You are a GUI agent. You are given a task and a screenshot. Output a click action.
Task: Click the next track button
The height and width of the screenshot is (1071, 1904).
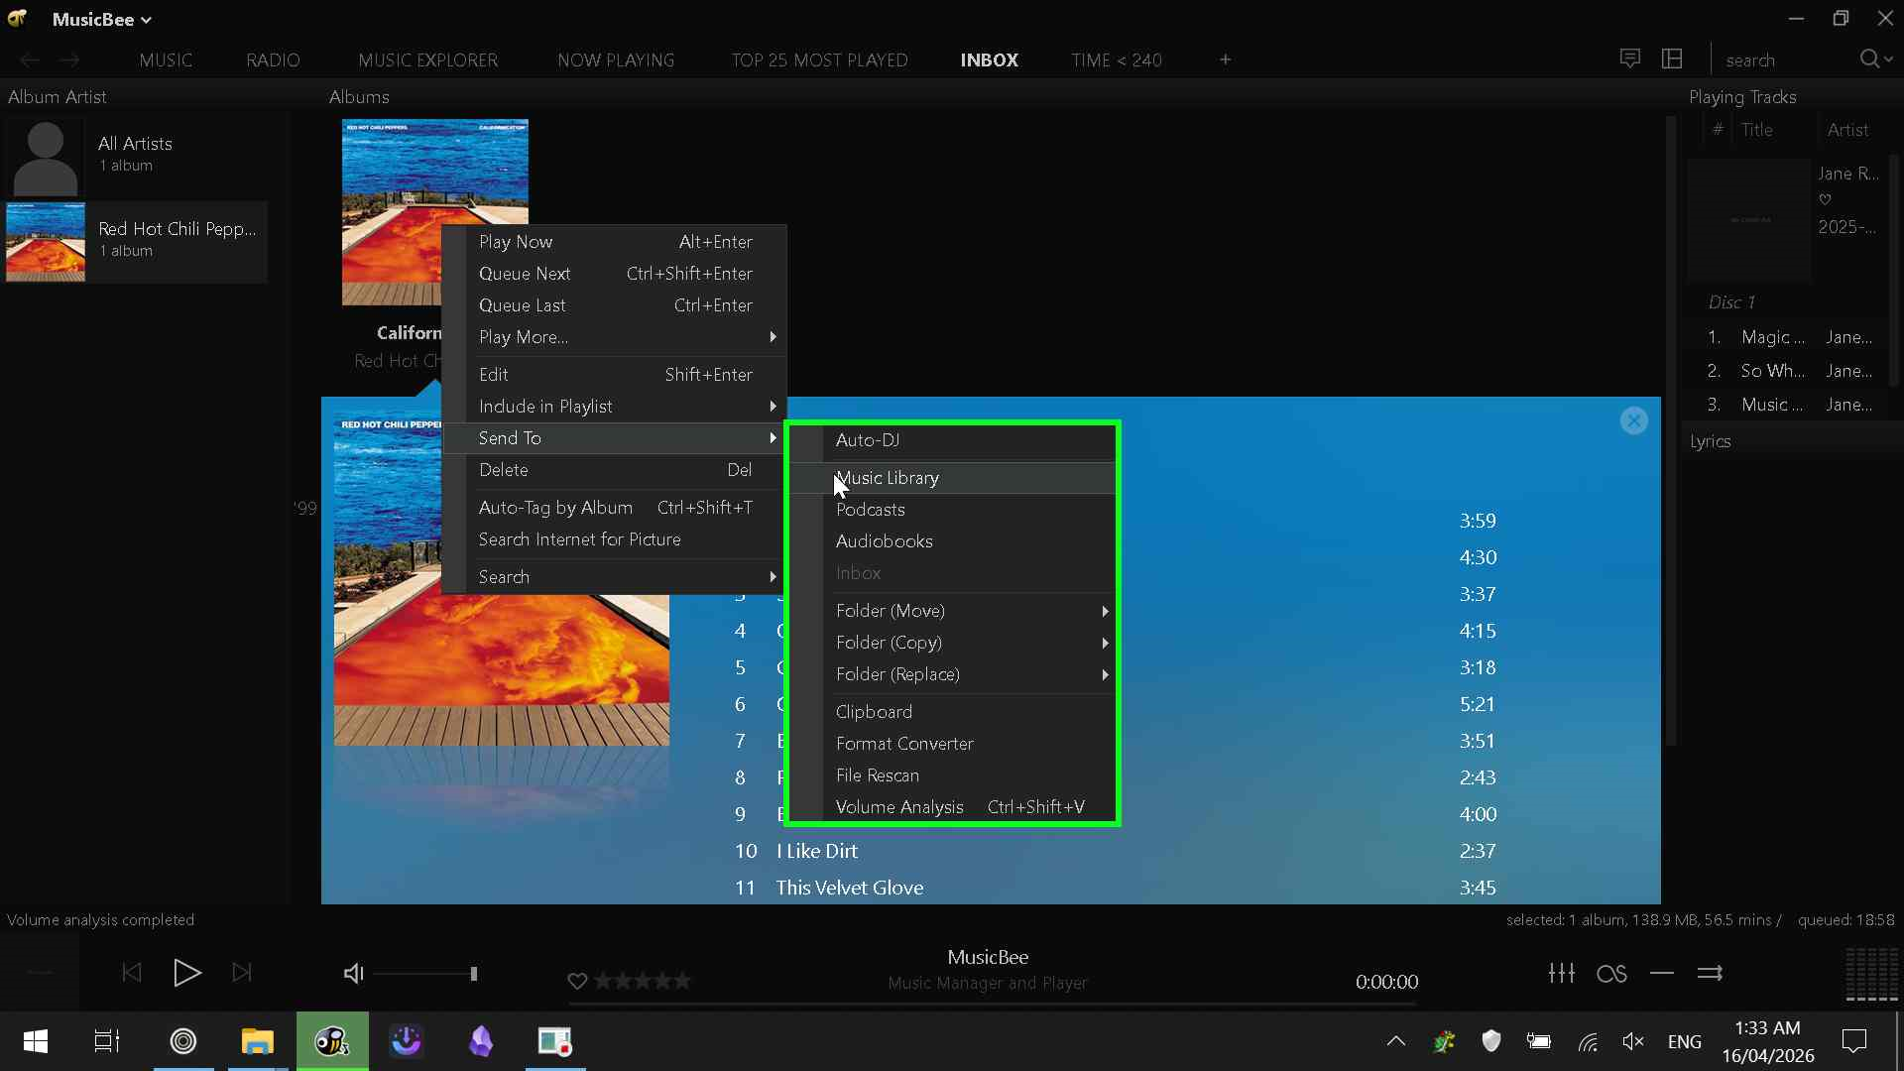click(x=242, y=973)
